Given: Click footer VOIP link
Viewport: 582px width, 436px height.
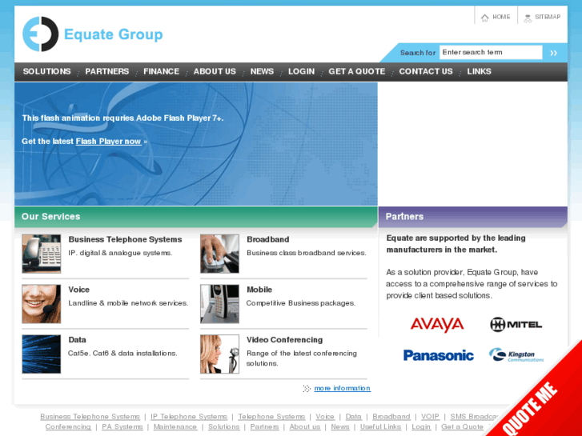Looking at the screenshot, I should [x=430, y=417].
